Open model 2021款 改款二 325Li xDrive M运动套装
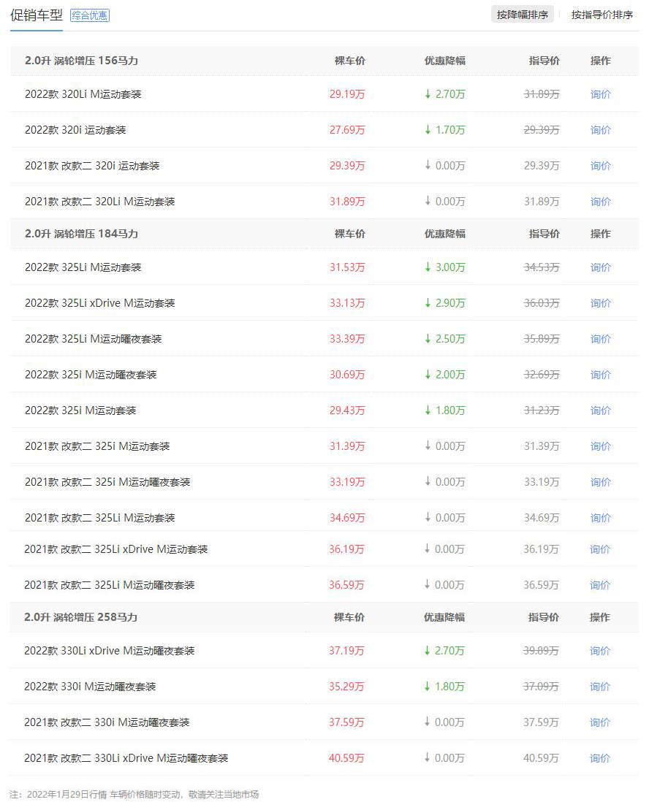This screenshot has width=649, height=802. point(115,549)
